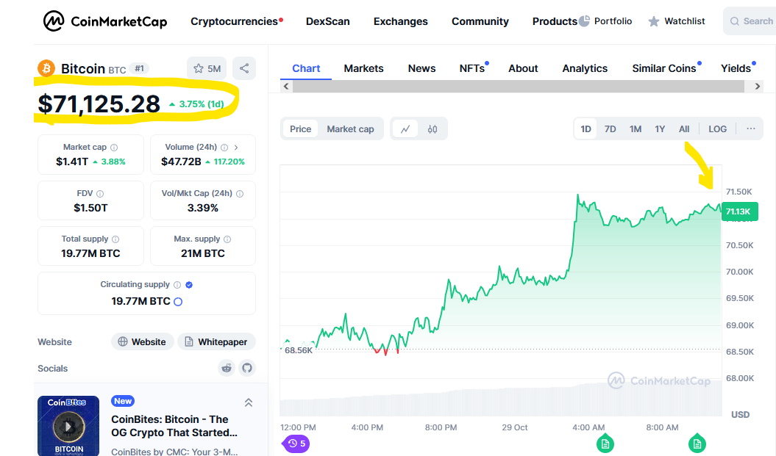
Task: Select 1M time range
Action: (x=636, y=129)
